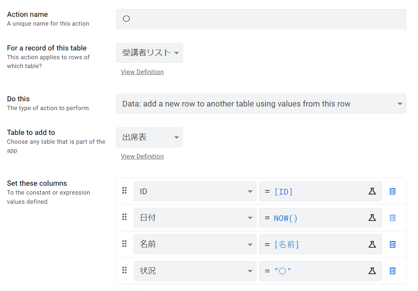Open the 名前 column selector dropdown
Viewport: 418px width, 291px height.
click(x=195, y=244)
